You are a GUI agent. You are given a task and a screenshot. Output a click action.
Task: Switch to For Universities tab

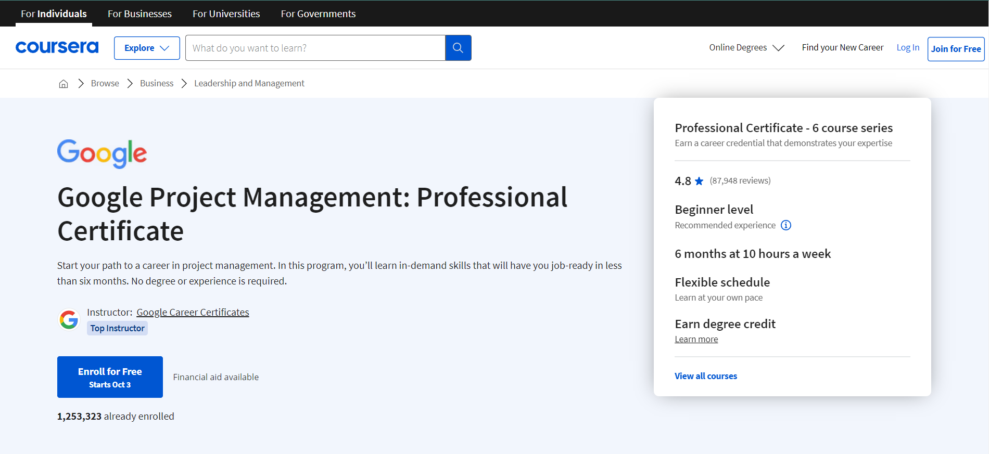[x=226, y=14]
